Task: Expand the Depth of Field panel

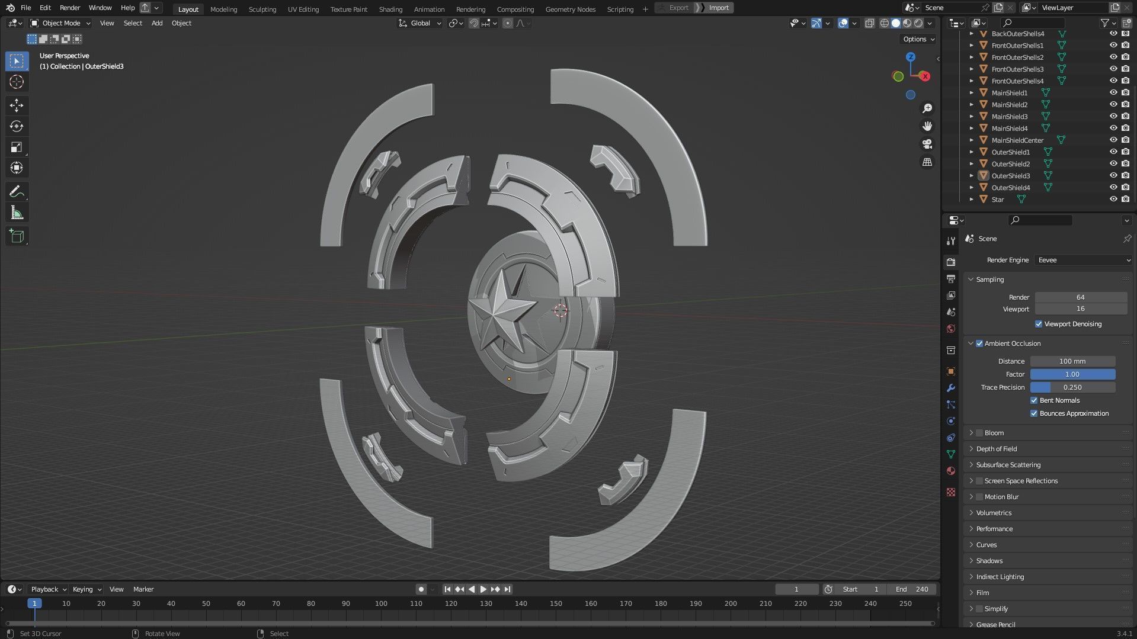Action: click(x=997, y=449)
